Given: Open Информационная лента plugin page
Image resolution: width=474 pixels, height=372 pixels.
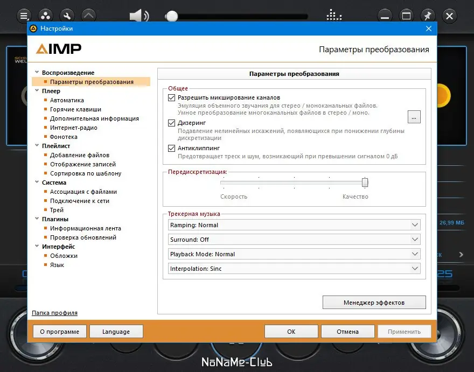Looking at the screenshot, I should (x=86, y=228).
